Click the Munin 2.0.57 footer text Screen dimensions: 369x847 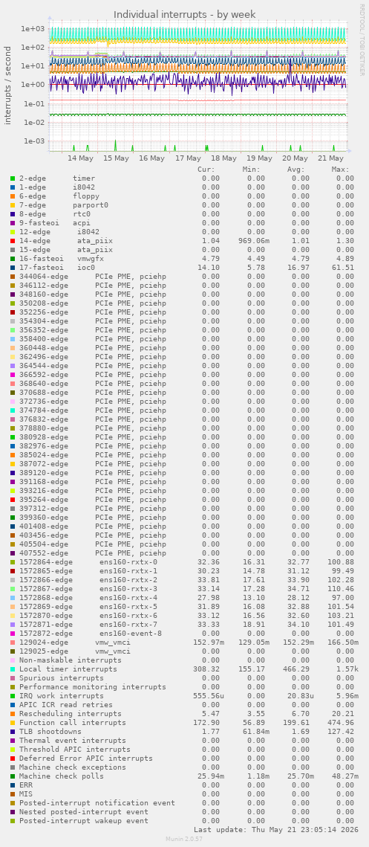184,838
